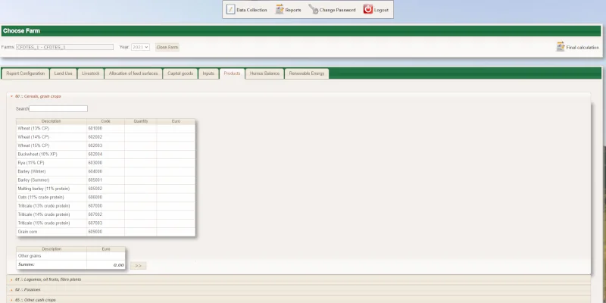The height and width of the screenshot is (303, 606).
Task: Click the >> button beside Summe
Action: (x=137, y=265)
